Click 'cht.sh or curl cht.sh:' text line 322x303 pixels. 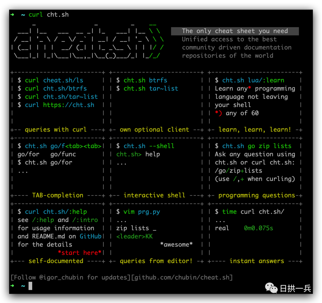pyautogui.click(x=255, y=162)
